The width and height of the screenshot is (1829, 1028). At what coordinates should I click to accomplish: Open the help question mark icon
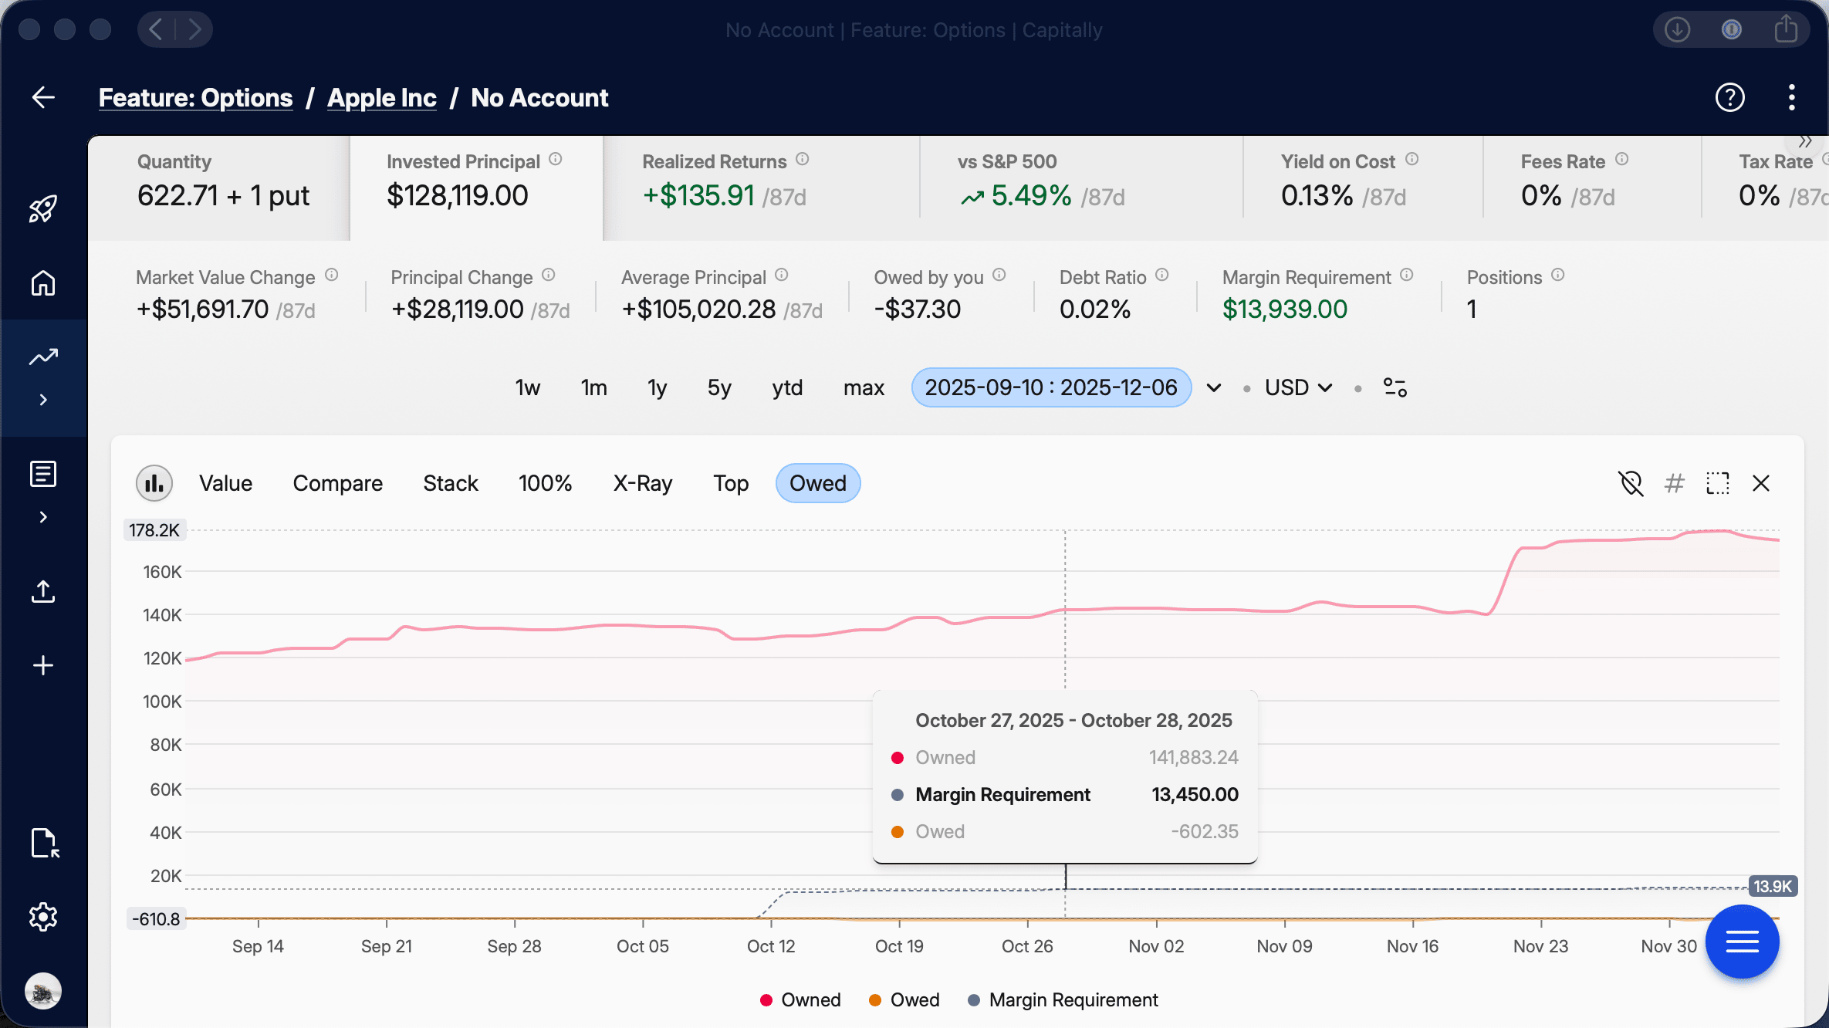(1729, 98)
